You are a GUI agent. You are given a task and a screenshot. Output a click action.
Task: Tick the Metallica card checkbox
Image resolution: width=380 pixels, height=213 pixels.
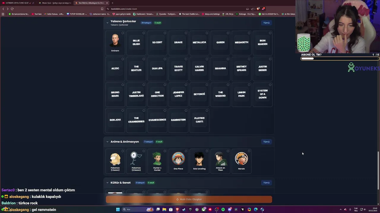[x=207, y=33]
